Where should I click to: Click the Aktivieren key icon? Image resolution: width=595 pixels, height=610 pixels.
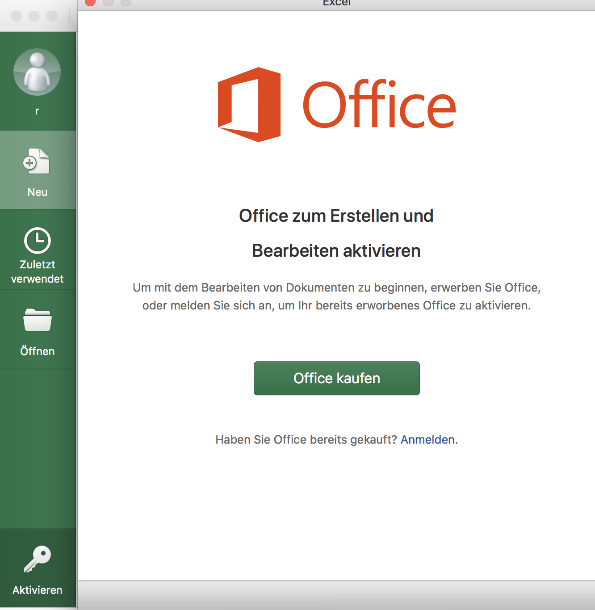click(x=38, y=559)
